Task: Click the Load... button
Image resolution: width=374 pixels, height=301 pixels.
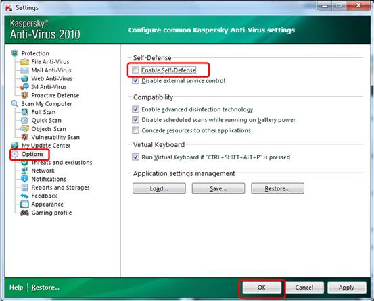Action: [x=159, y=188]
